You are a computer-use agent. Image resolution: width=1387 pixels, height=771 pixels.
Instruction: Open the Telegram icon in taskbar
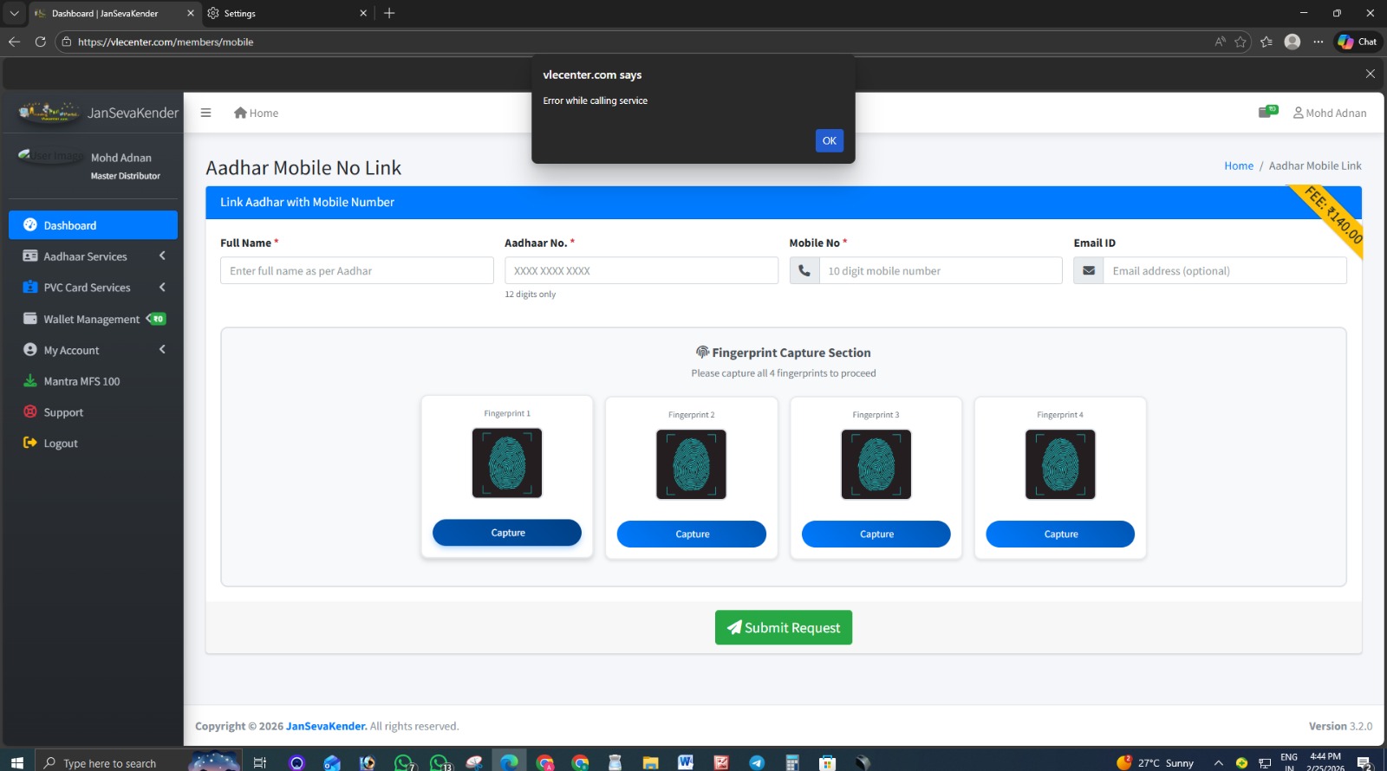tap(757, 762)
